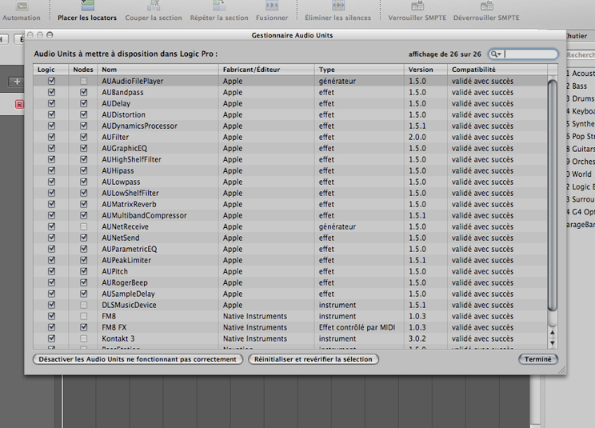Image resolution: width=595 pixels, height=428 pixels.
Task: Select World in the library list
Action: click(581, 174)
